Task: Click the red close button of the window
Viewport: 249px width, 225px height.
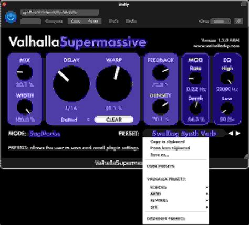Action: [5, 4]
